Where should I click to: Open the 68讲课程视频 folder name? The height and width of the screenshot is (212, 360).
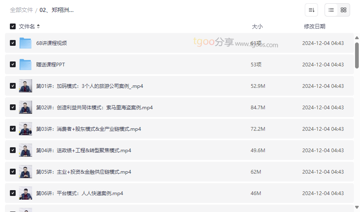(x=51, y=43)
